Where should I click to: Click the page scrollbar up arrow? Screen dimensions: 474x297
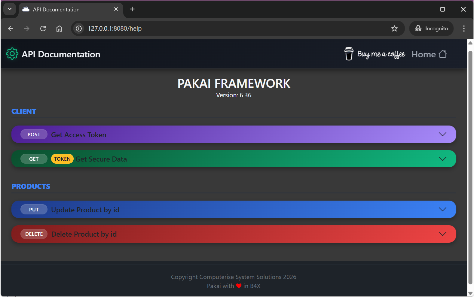[x=470, y=43]
